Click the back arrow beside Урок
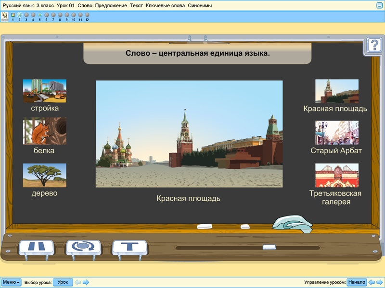385x288 pixels. click(x=77, y=282)
